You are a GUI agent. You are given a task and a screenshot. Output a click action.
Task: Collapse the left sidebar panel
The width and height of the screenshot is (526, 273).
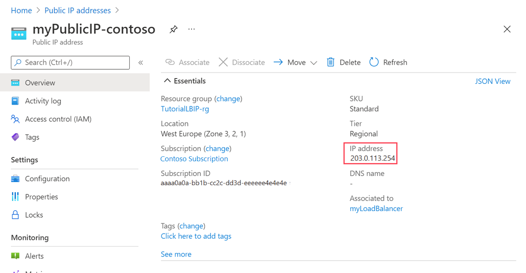click(141, 62)
